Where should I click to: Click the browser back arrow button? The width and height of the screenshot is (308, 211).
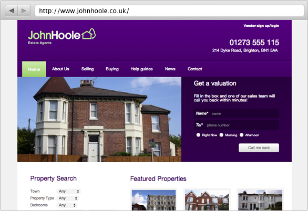(12, 10)
